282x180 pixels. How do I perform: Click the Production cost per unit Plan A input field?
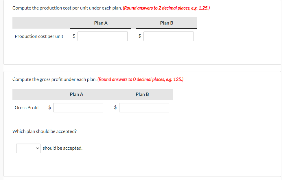pyautogui.click(x=102, y=36)
